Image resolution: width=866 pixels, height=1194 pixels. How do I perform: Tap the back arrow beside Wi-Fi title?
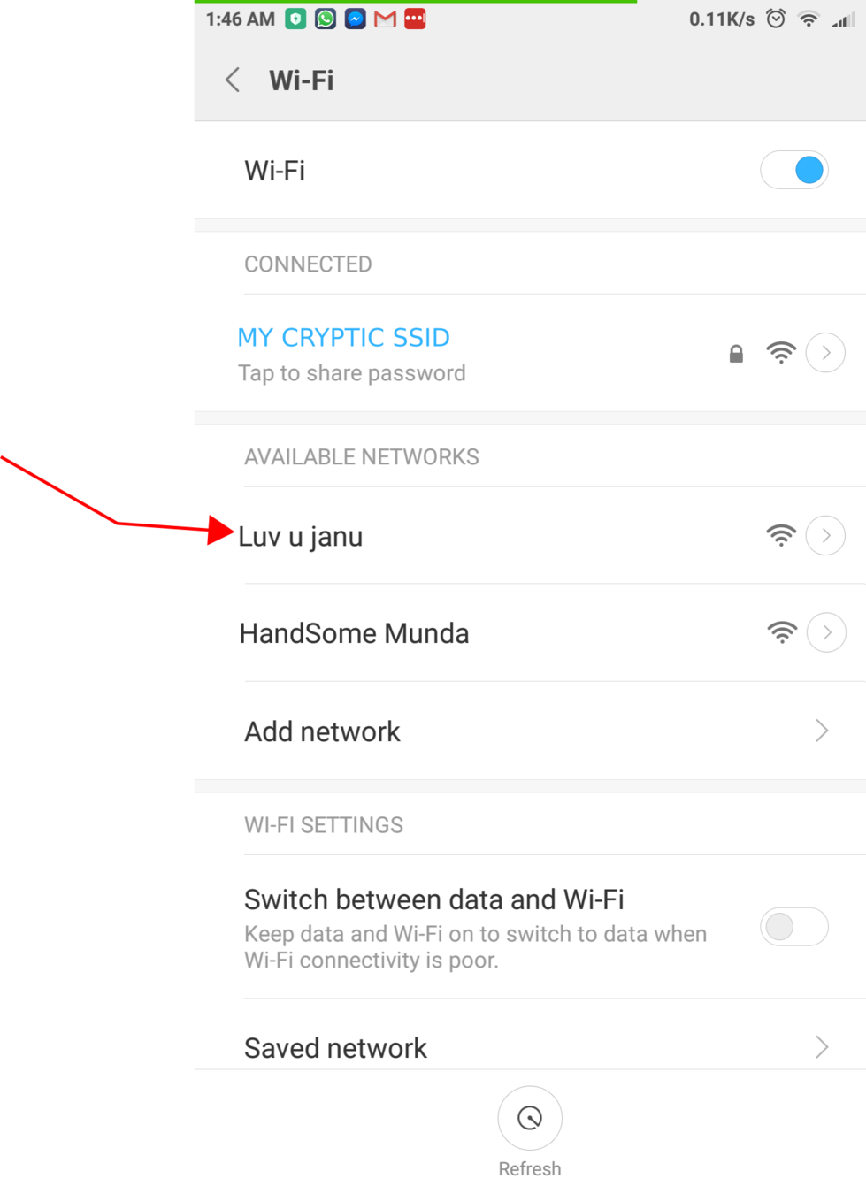[x=233, y=80]
